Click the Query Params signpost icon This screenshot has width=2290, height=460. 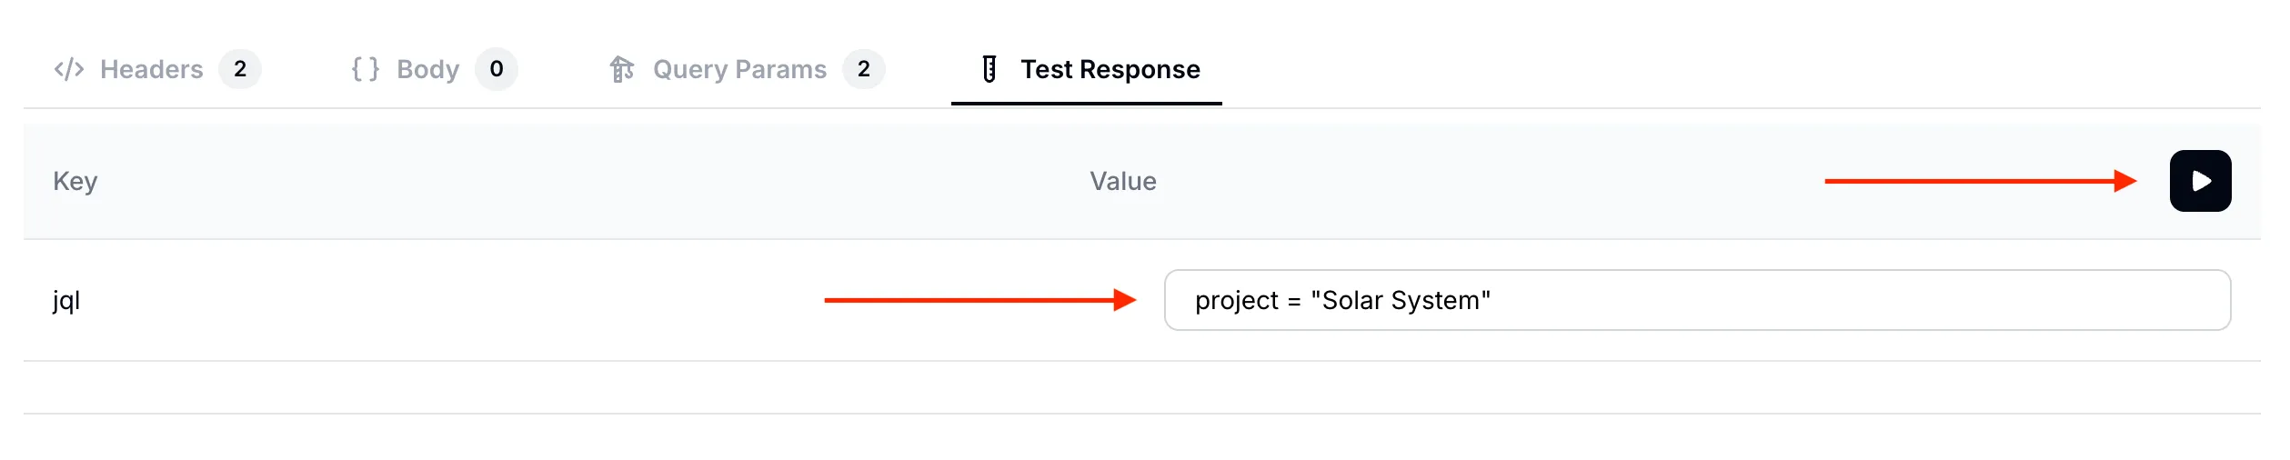622,69
